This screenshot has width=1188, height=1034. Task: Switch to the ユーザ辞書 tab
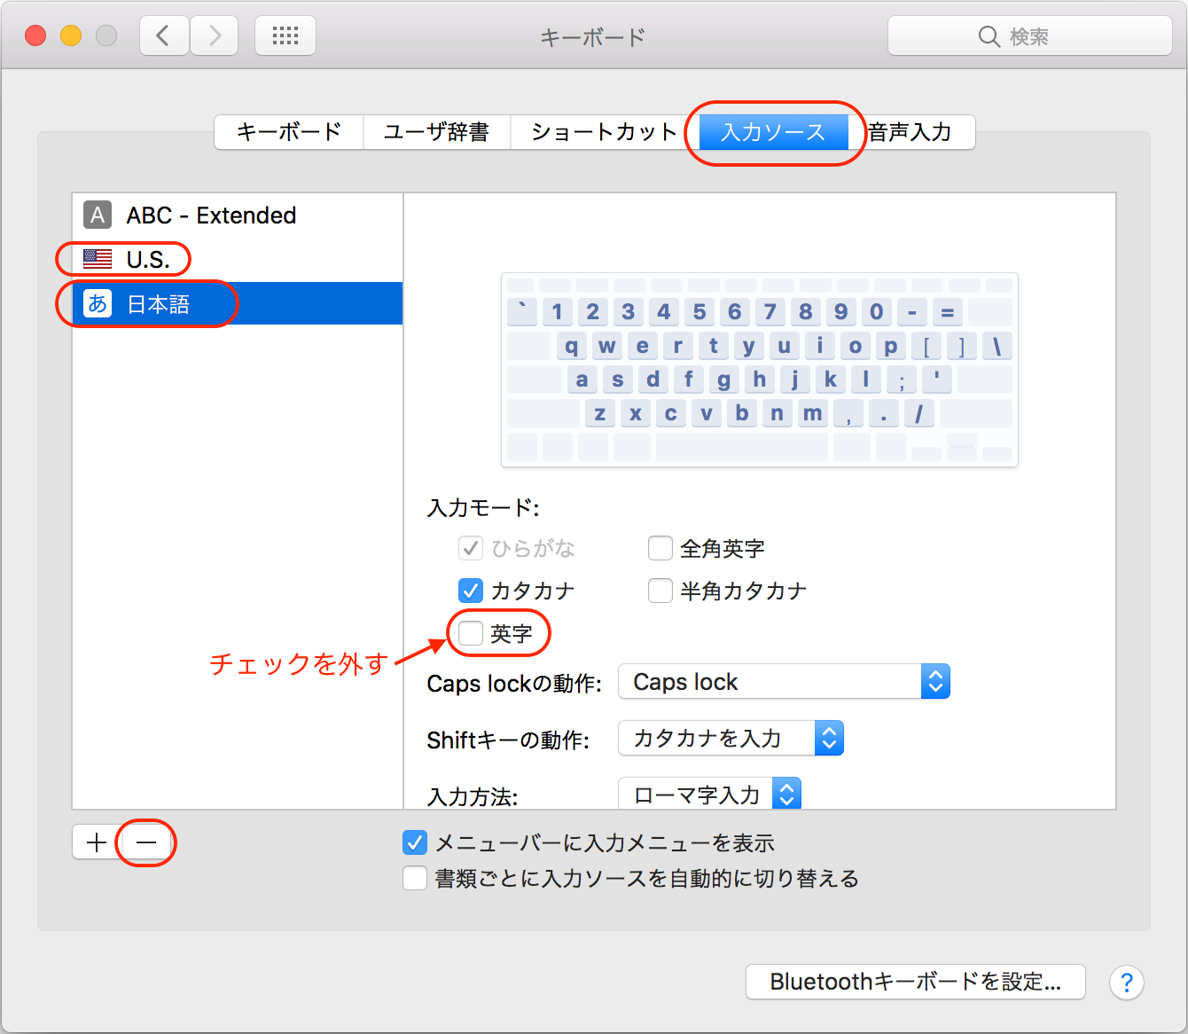pyautogui.click(x=436, y=132)
